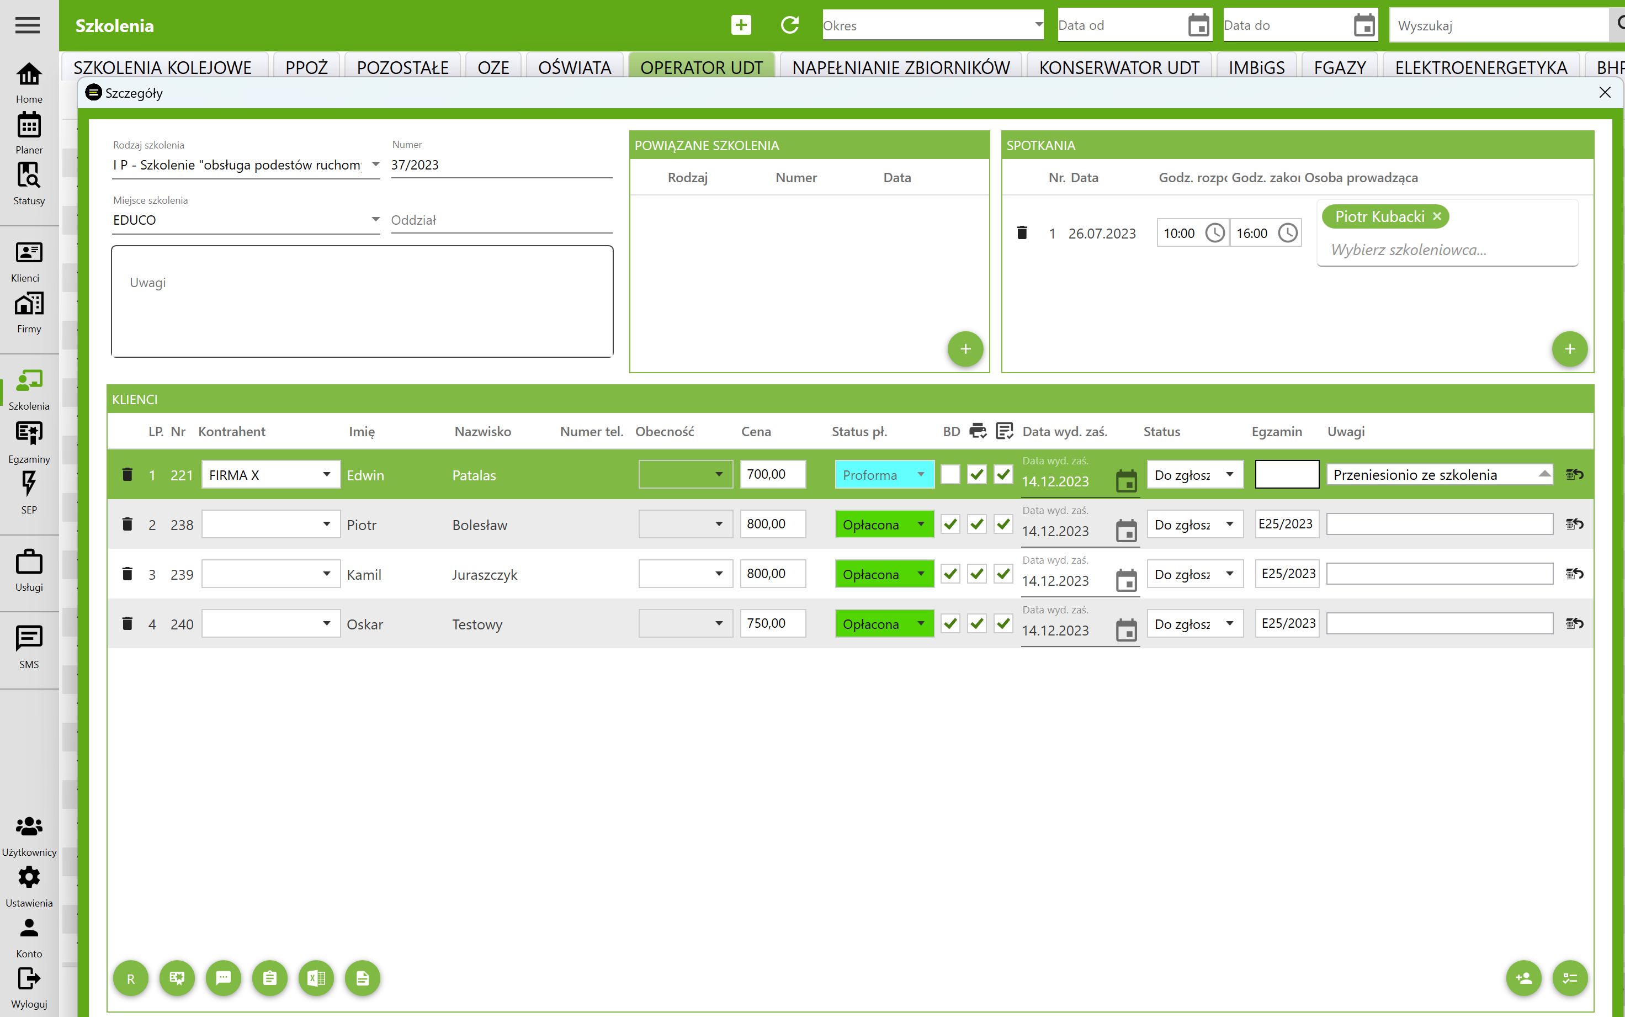Image resolution: width=1625 pixels, height=1017 pixels.
Task: Open Obecność dropdown for Kamil Juraszczyk
Action: [685, 574]
